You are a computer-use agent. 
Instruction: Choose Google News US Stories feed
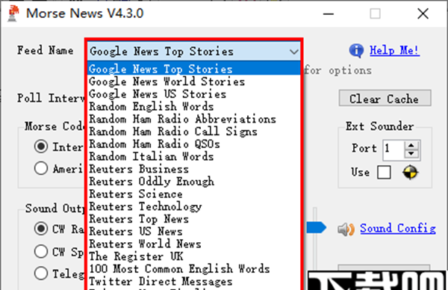click(193, 94)
